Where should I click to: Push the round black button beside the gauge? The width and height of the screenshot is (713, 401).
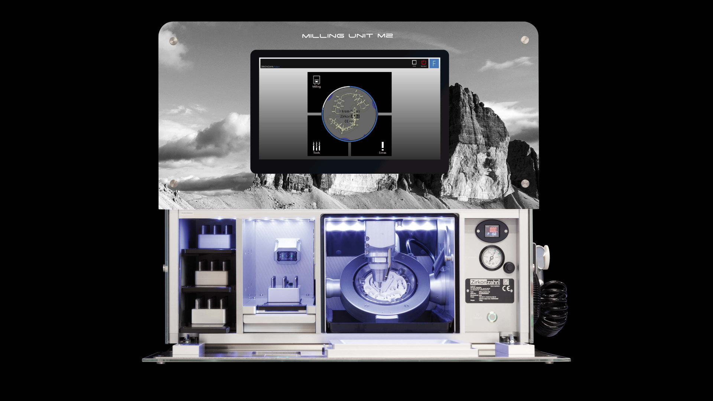click(509, 267)
